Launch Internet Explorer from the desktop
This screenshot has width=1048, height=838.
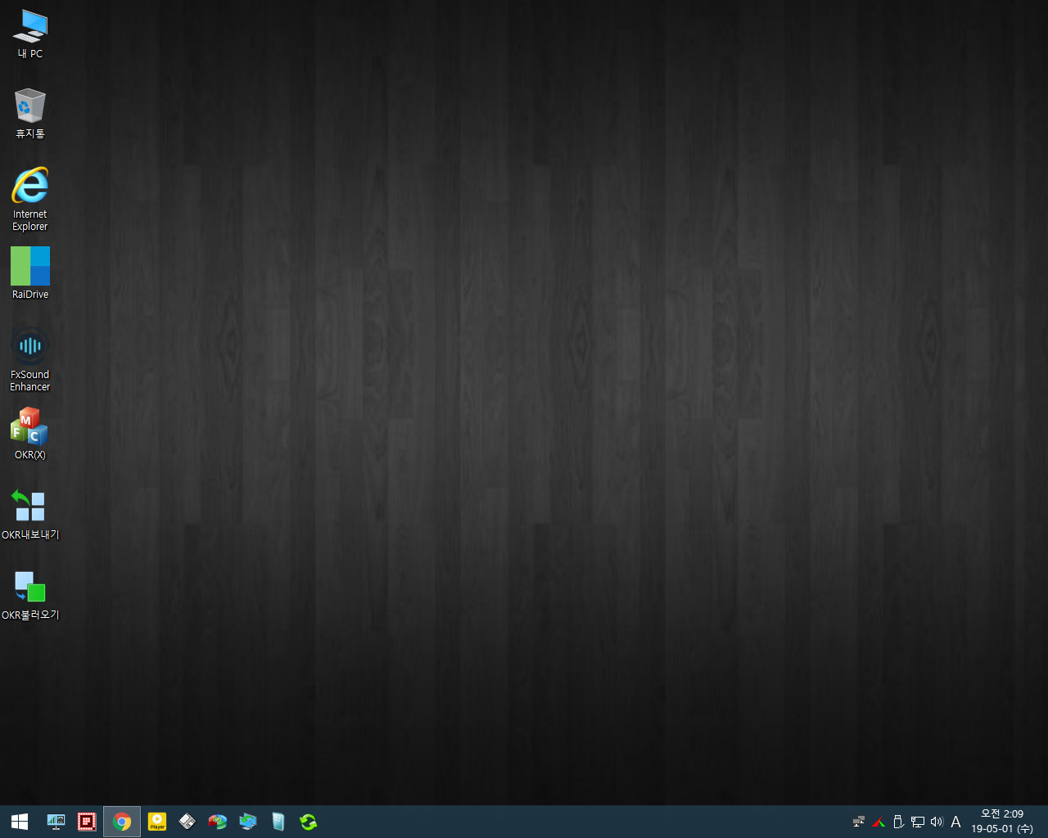pos(30,199)
